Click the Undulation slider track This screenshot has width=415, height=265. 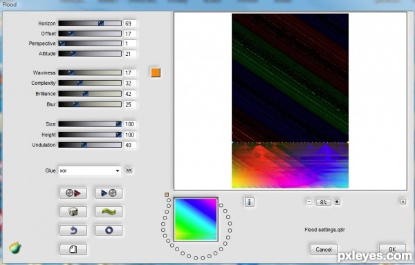pyautogui.click(x=90, y=145)
